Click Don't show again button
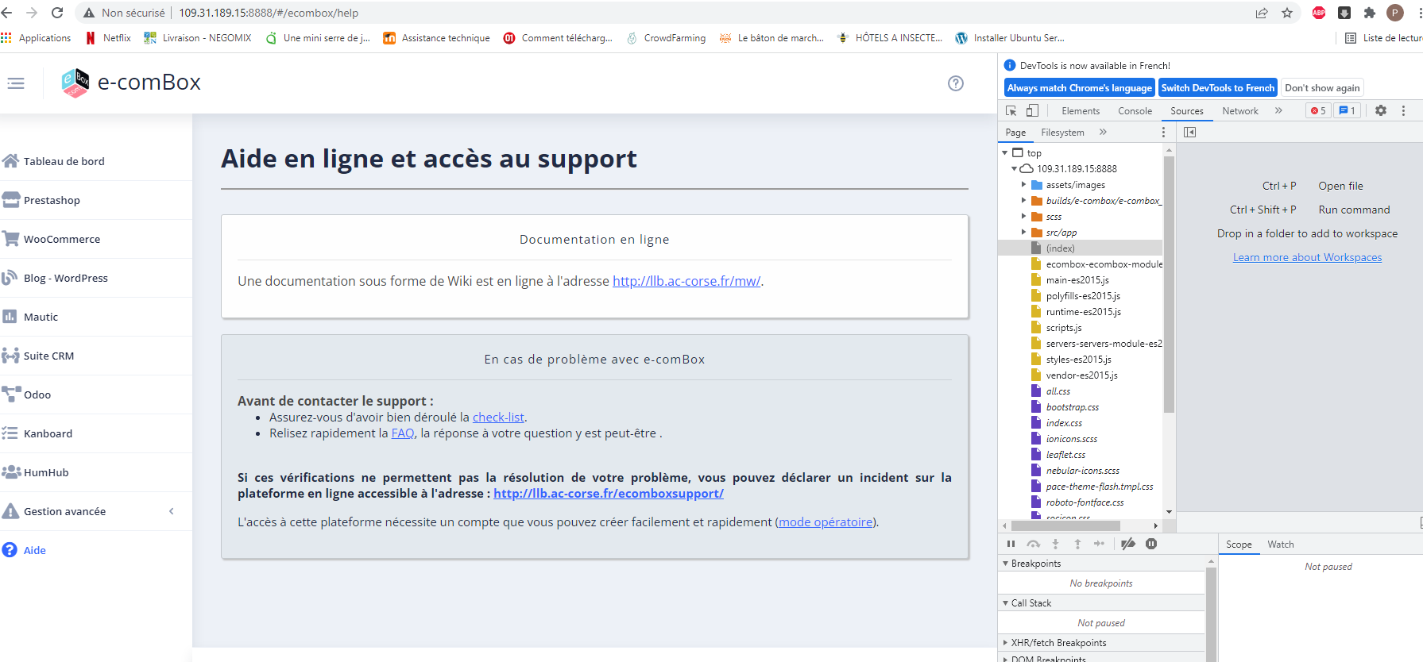Image resolution: width=1423 pixels, height=662 pixels. click(x=1322, y=88)
